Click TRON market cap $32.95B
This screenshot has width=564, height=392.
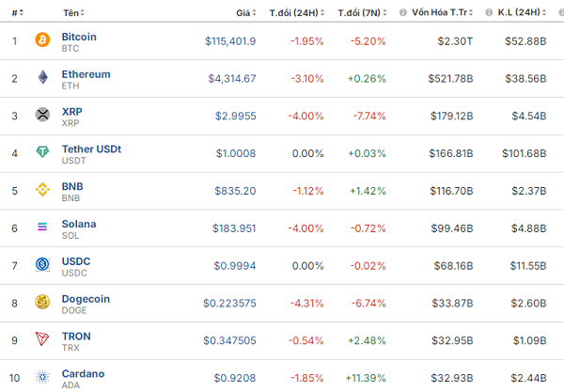pyautogui.click(x=452, y=340)
